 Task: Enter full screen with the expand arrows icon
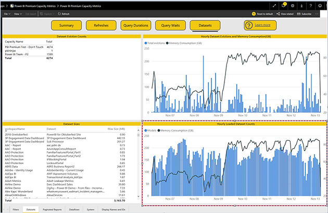274,6
